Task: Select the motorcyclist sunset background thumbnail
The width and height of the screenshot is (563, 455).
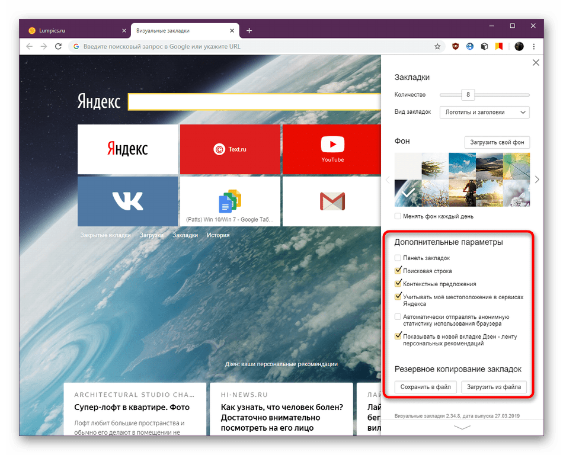Action: pyautogui.click(x=462, y=193)
